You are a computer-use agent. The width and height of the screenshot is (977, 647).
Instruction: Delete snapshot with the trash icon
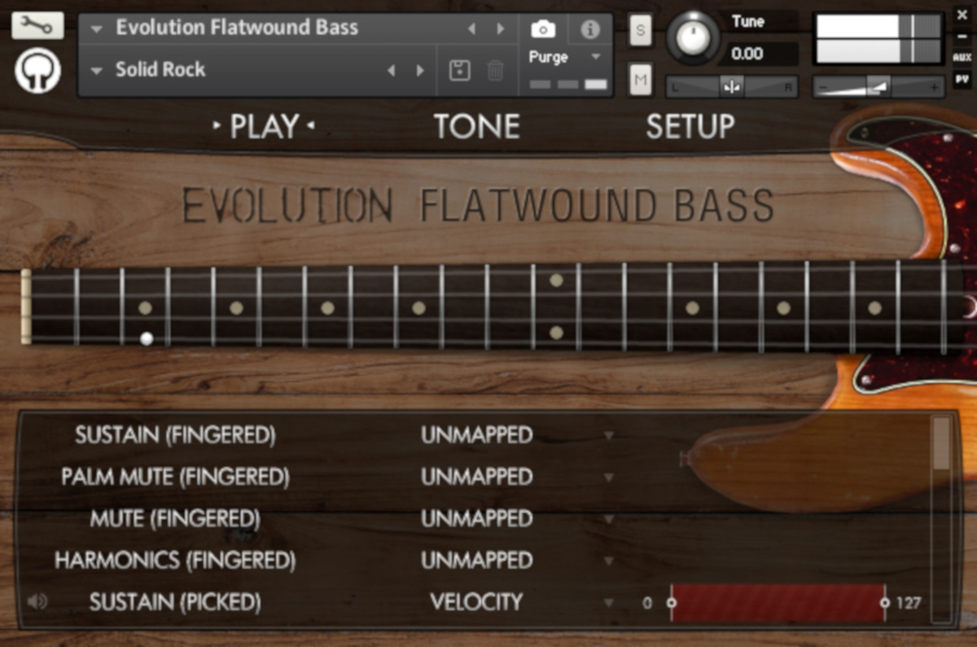(495, 70)
